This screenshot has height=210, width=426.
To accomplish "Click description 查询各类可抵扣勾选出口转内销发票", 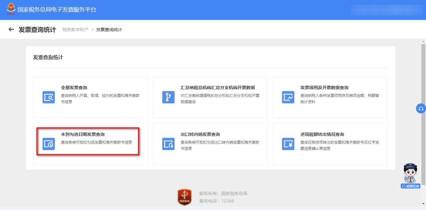I will click(220, 145).
